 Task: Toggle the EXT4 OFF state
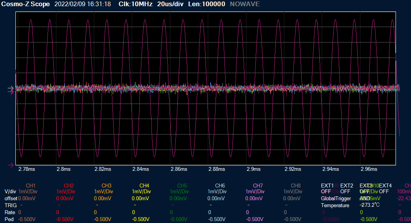click(x=384, y=191)
